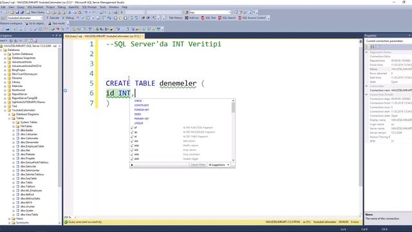The width and height of the screenshot is (412, 232).
Task: Click the Execute button
Action: 53,18
